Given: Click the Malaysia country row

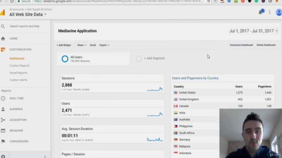Looking at the screenshot, I should click(x=196, y=146).
